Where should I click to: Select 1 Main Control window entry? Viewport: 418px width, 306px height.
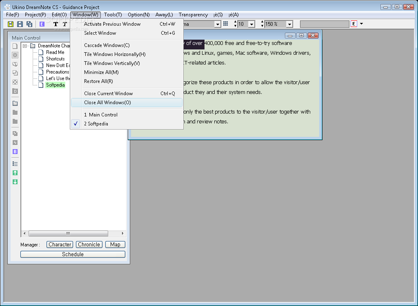[127, 115]
